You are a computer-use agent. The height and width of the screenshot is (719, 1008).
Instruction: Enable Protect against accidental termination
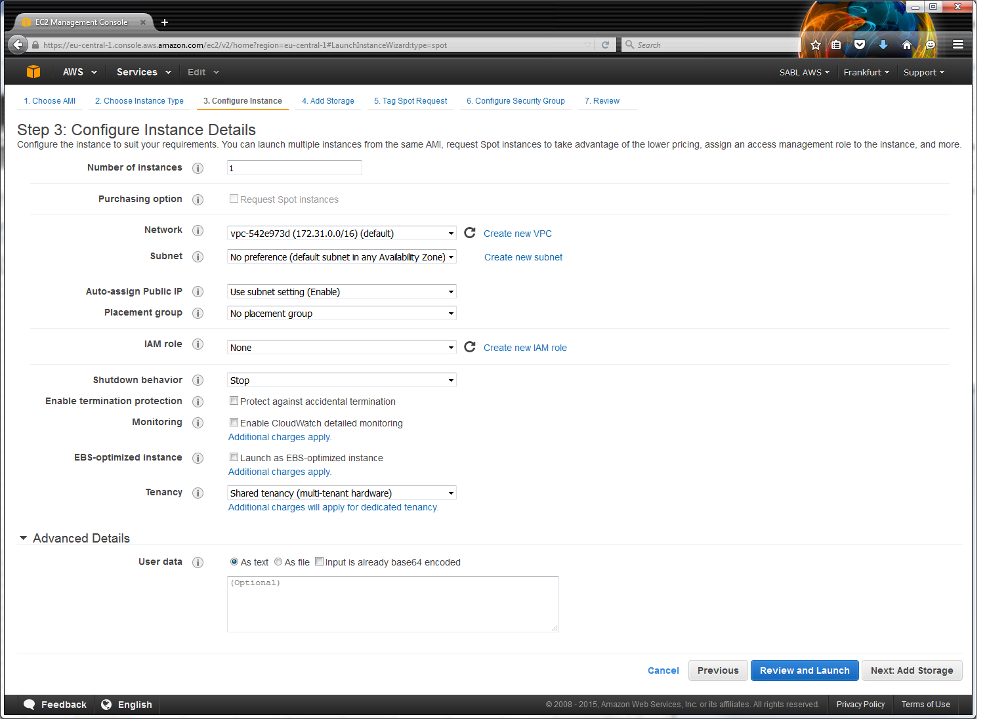[x=234, y=400]
